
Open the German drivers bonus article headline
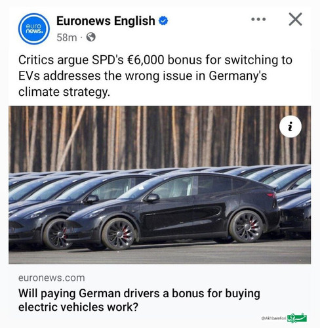pos(139,300)
